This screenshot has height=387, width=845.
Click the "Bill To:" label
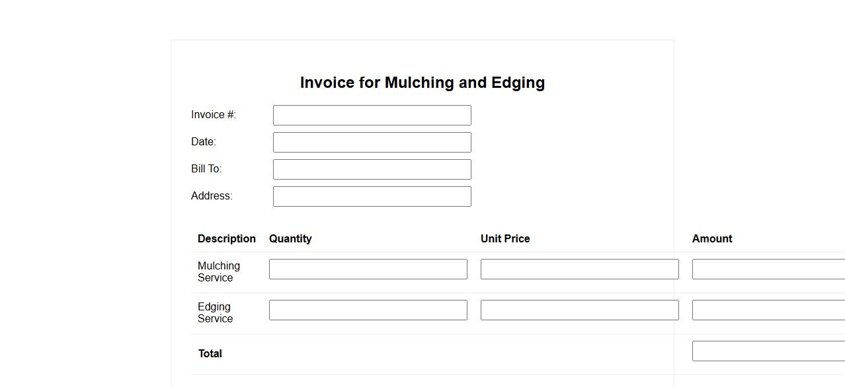206,169
